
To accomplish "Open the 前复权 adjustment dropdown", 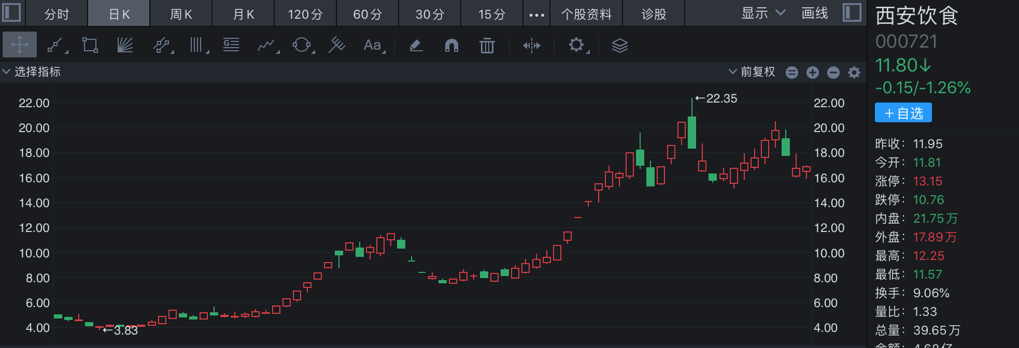I will pyautogui.click(x=752, y=71).
